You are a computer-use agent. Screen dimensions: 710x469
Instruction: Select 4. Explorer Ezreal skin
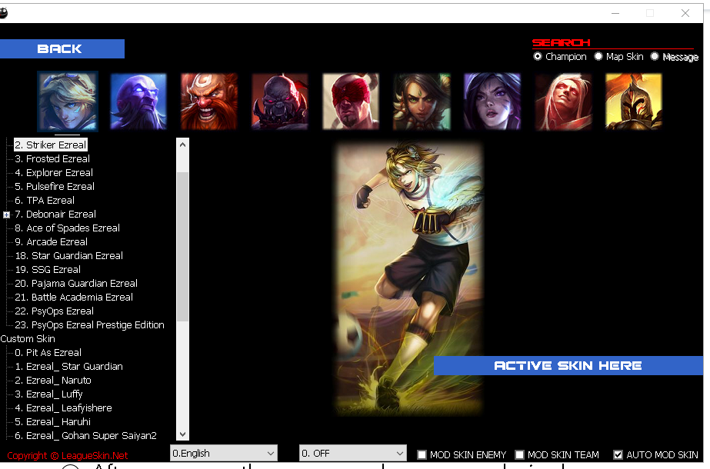coord(54,173)
